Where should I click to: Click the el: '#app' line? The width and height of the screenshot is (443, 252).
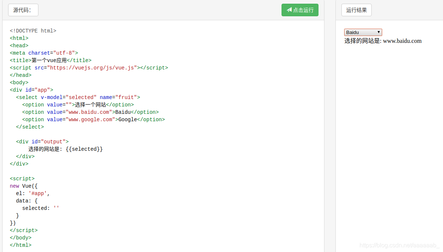(x=33, y=193)
